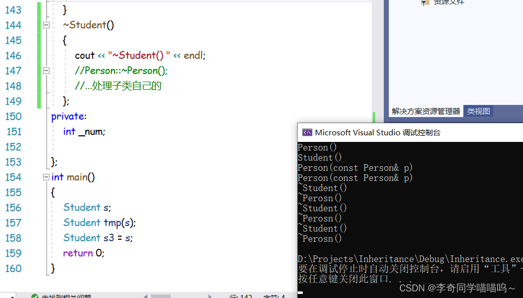Click line number 154 in the margin
523x298 pixels.
click(13, 177)
